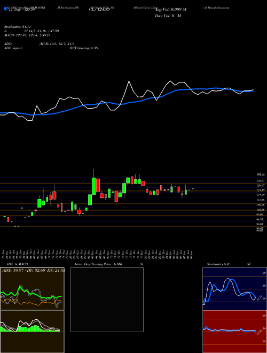Click the highest peak of the white price line

click(x=129, y=81)
